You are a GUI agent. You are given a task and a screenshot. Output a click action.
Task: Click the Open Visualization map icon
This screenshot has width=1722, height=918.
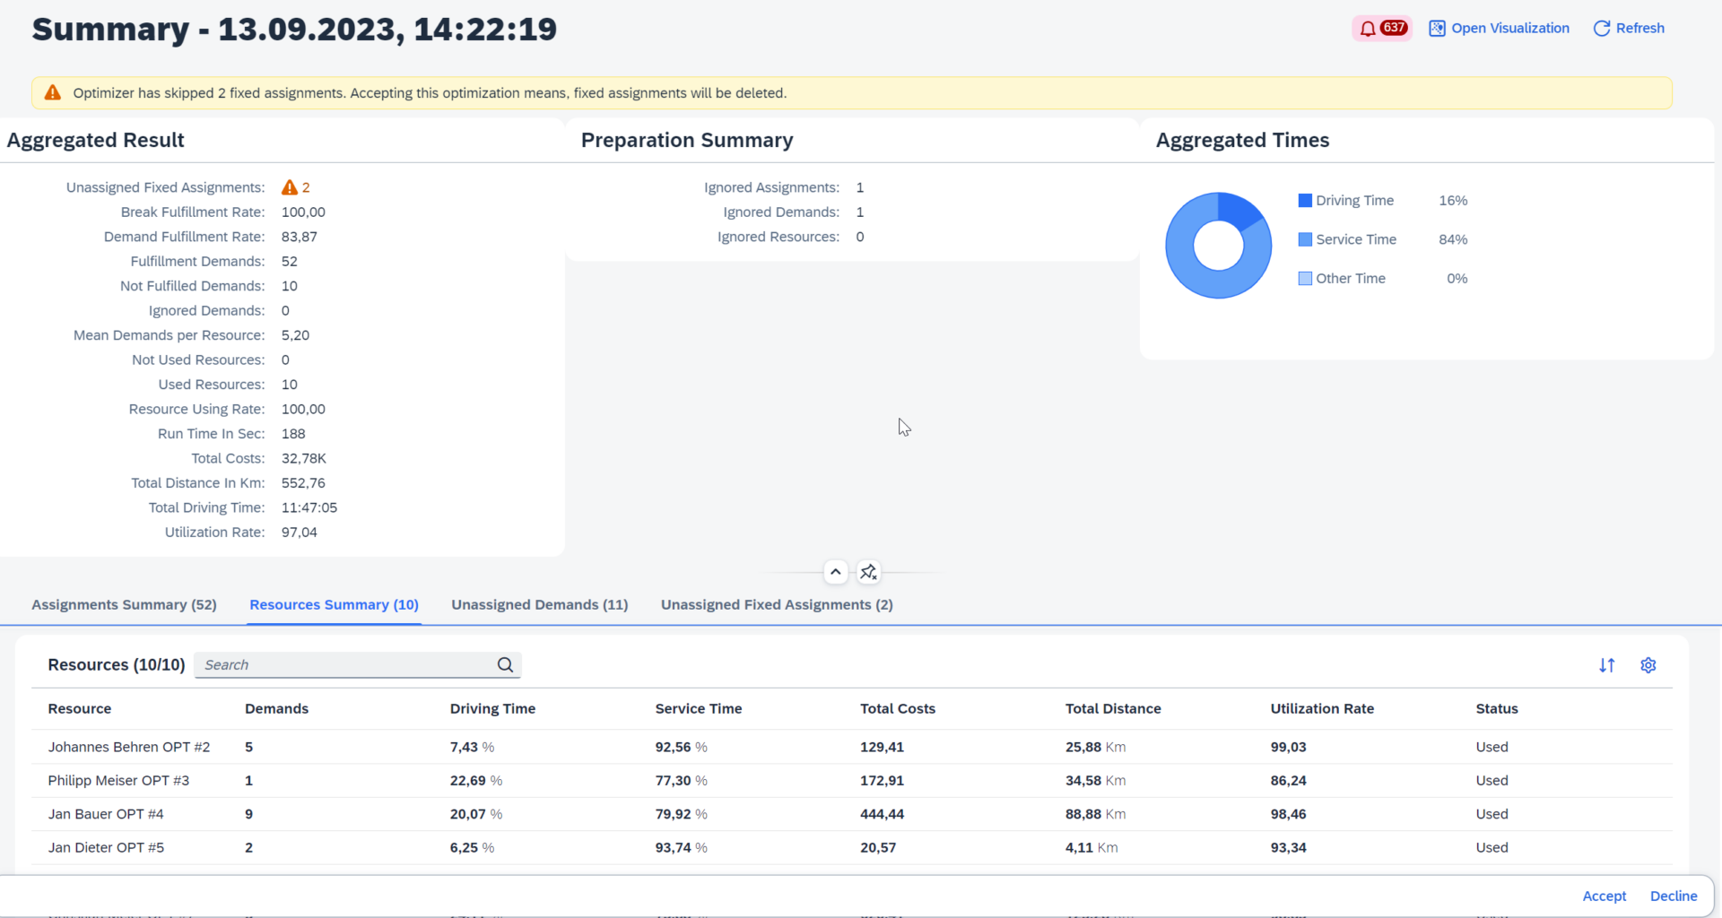click(x=1437, y=28)
